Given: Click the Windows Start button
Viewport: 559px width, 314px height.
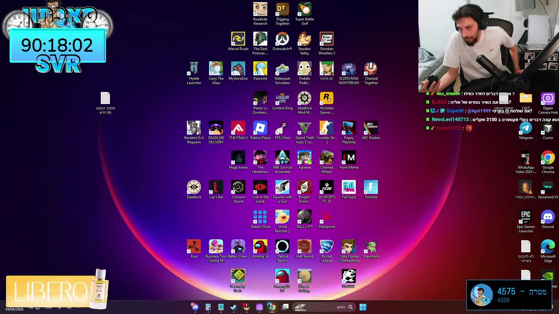Looking at the screenshot, I should coord(362,307).
